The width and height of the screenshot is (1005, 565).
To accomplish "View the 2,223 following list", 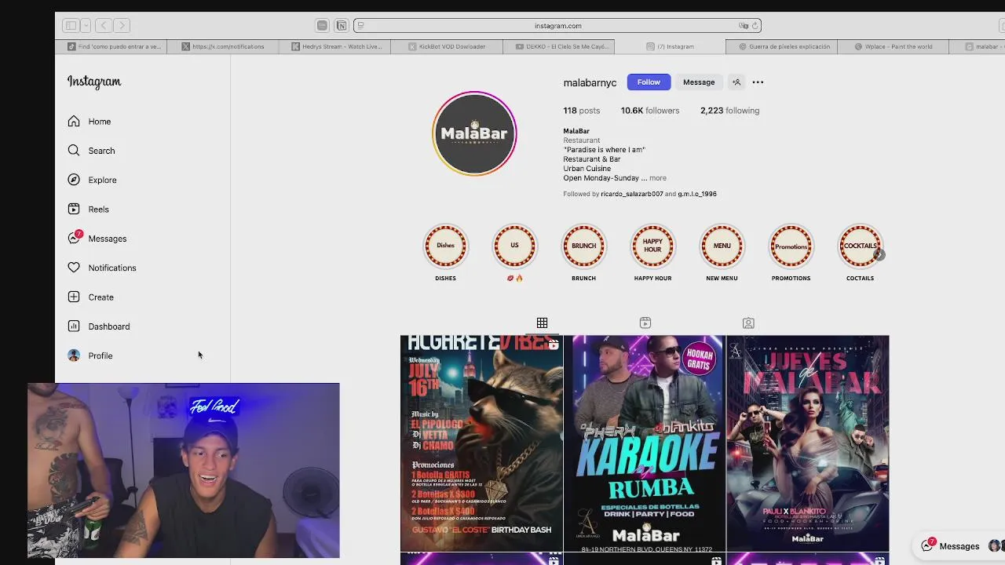I will click(730, 111).
